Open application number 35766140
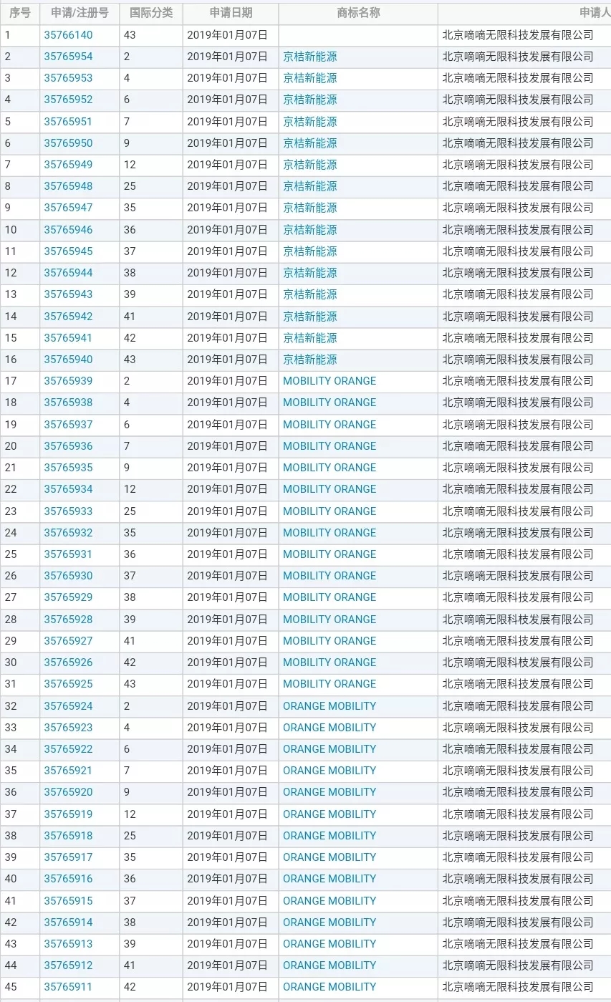 pyautogui.click(x=68, y=35)
